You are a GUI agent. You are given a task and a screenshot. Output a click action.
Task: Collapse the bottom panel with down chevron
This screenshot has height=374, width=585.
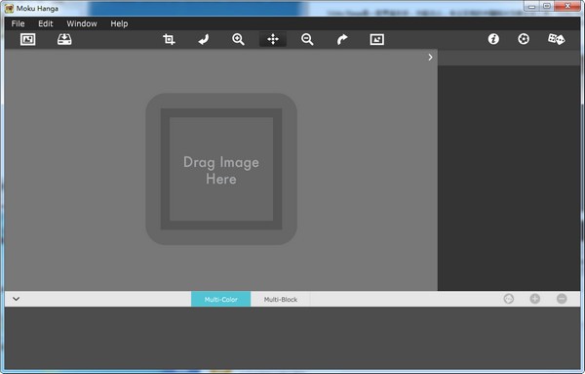(x=16, y=299)
